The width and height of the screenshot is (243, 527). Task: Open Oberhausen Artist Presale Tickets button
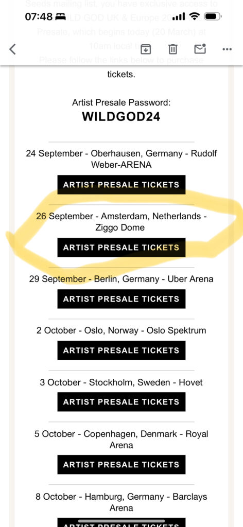[121, 185]
